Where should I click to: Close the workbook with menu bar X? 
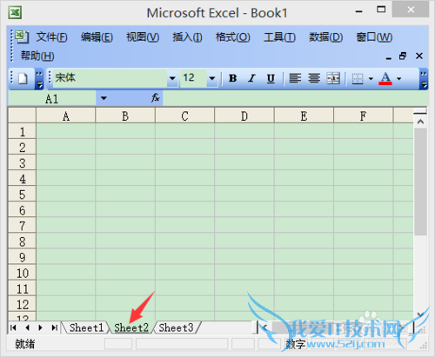[x=419, y=56]
